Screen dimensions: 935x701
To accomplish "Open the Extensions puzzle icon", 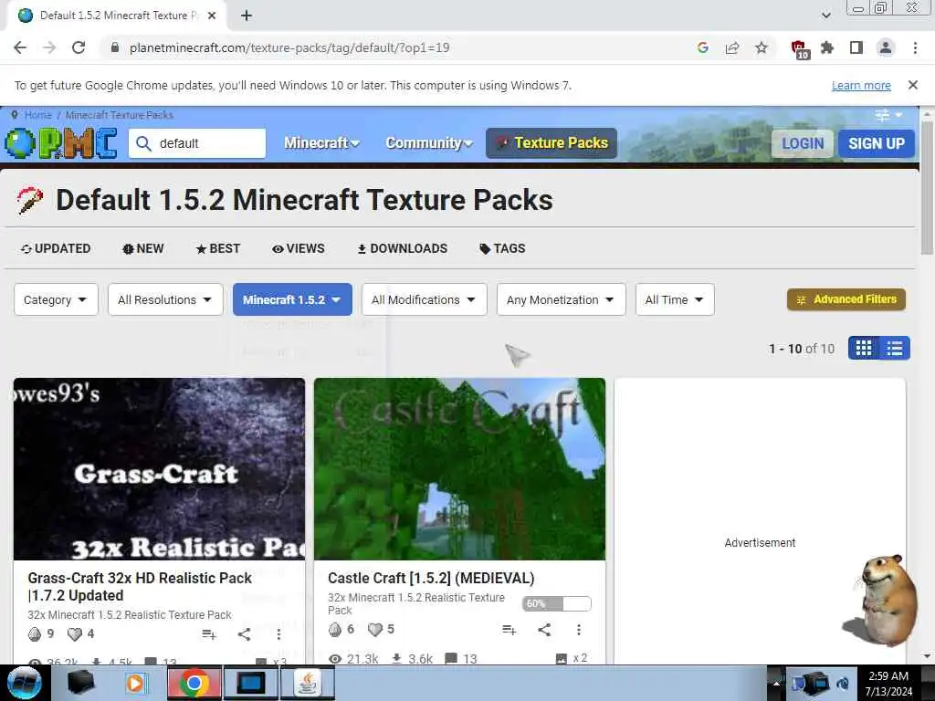I will pyautogui.click(x=827, y=47).
